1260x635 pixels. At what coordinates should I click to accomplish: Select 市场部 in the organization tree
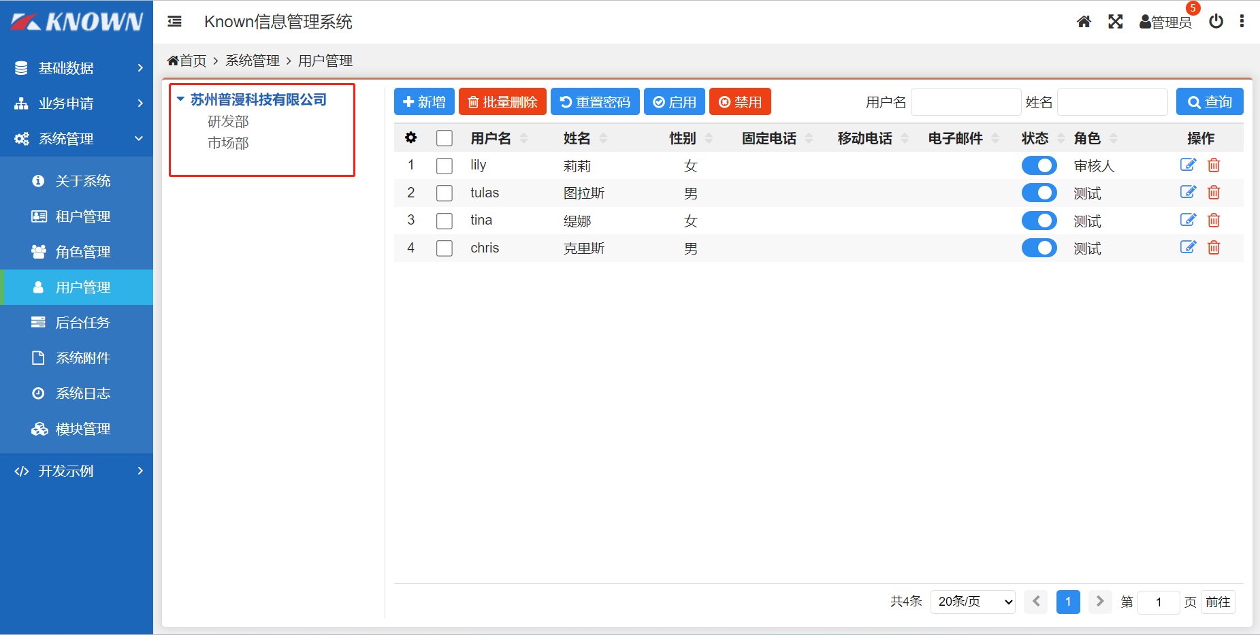tap(228, 144)
